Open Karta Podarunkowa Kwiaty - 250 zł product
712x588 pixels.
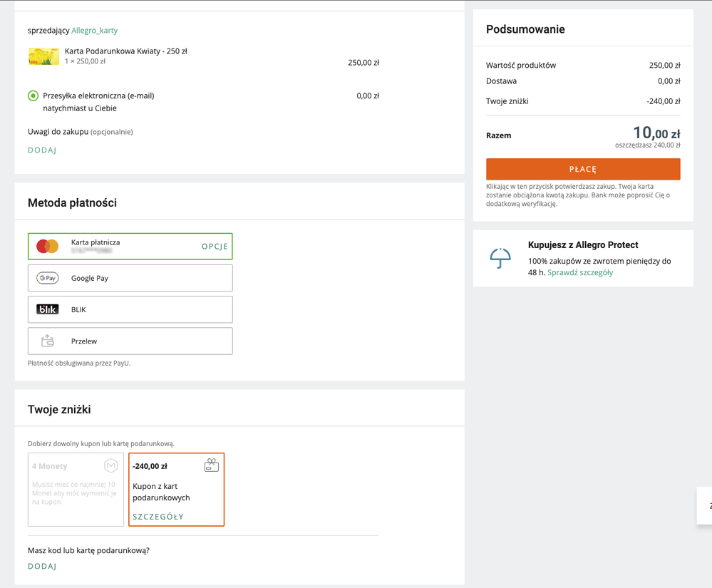click(125, 51)
